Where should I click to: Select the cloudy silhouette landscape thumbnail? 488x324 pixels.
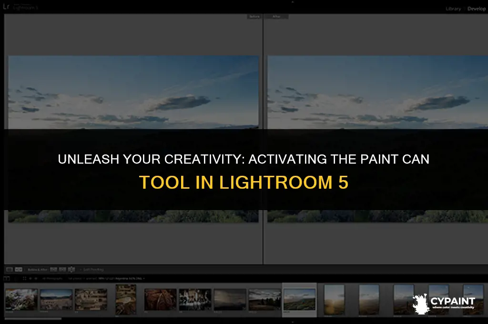coord(265,299)
